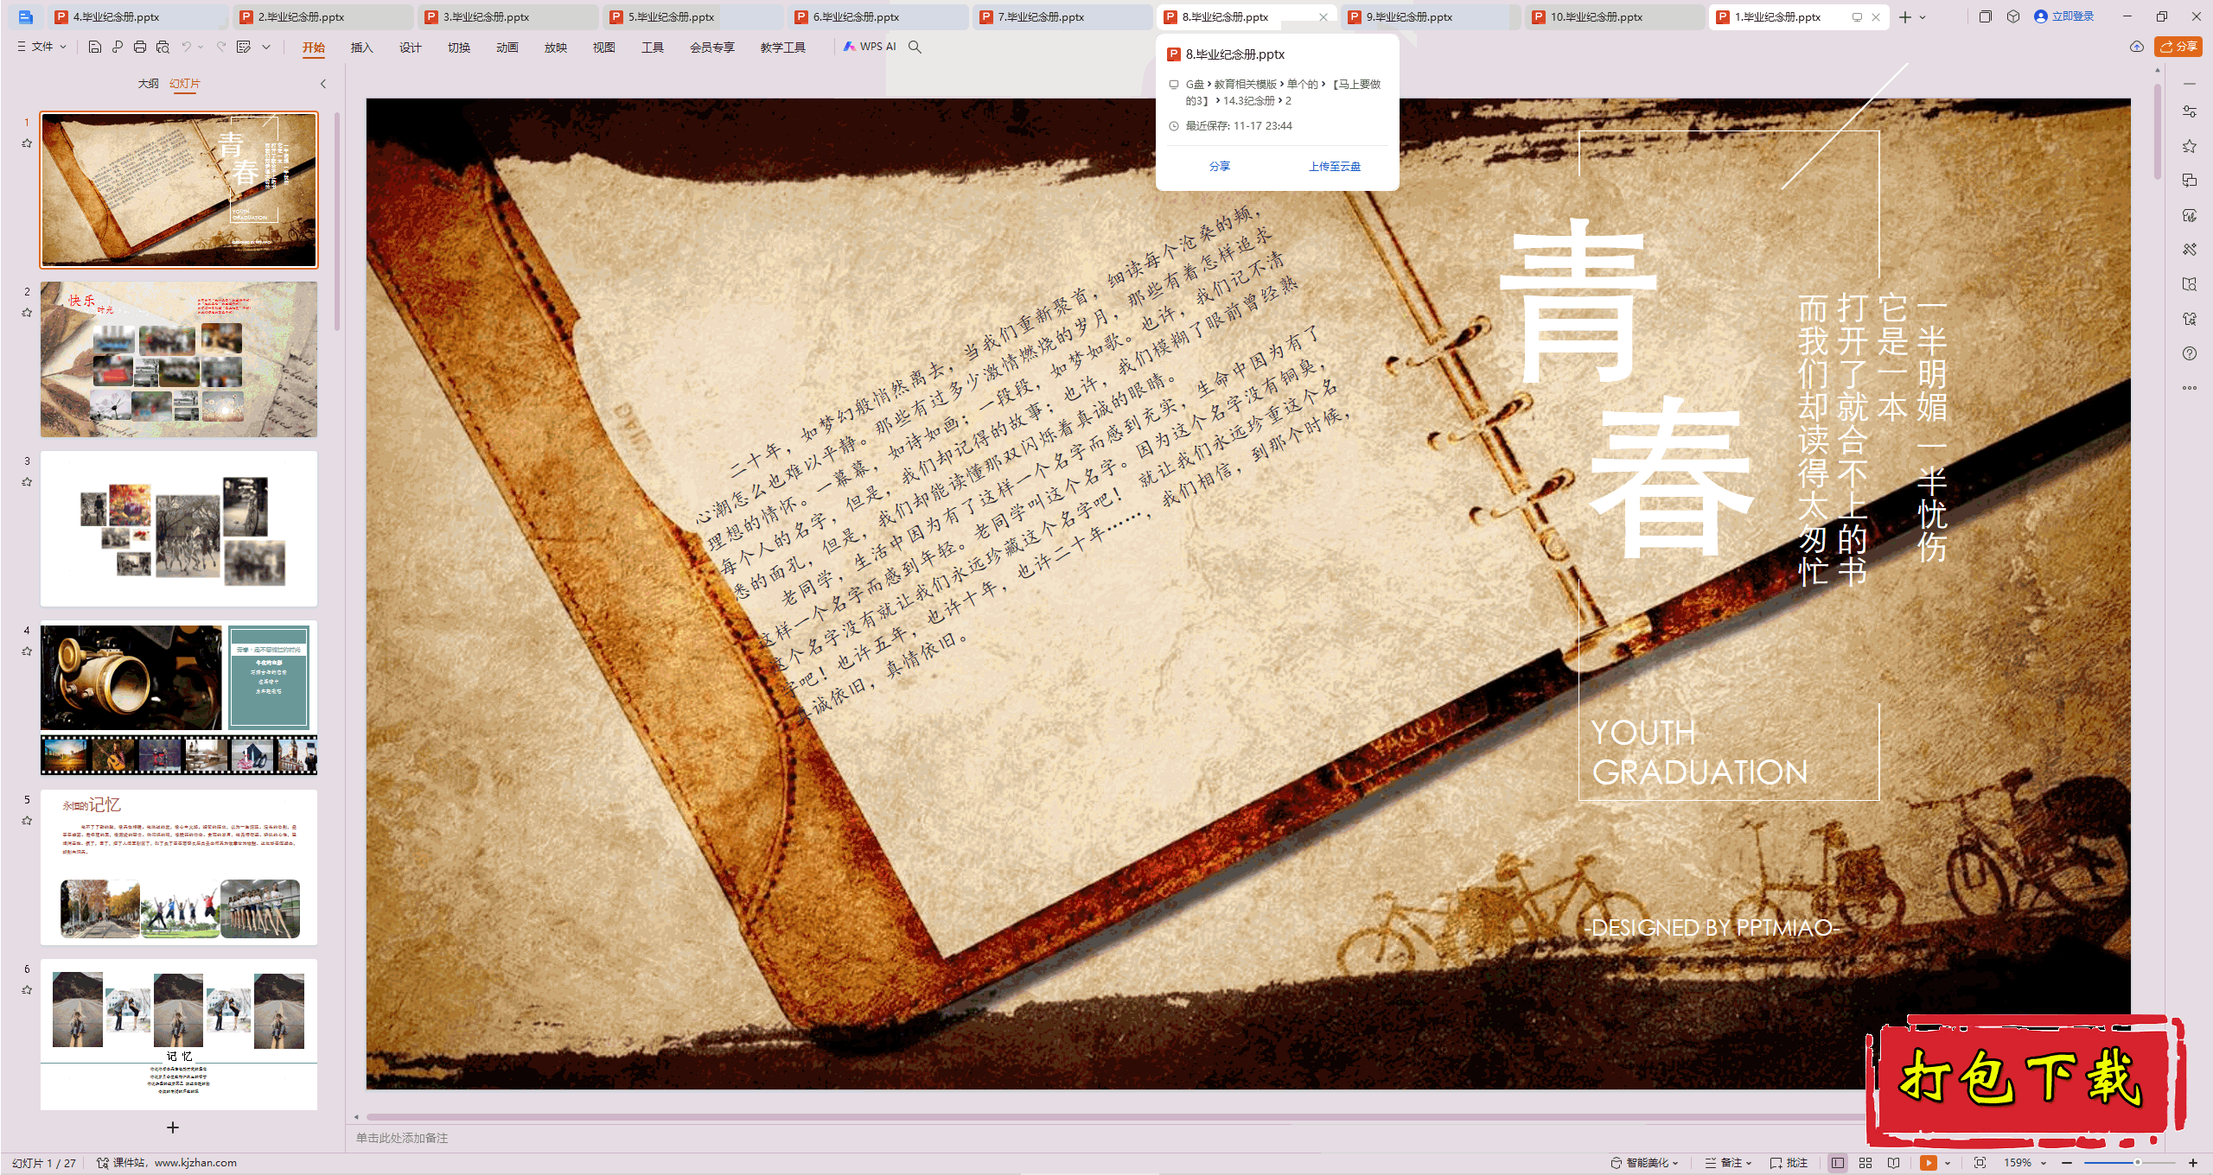Viewport: 2213px width, 1175px height.
Task: Select slide 6 thumbnail
Action: point(179,1034)
